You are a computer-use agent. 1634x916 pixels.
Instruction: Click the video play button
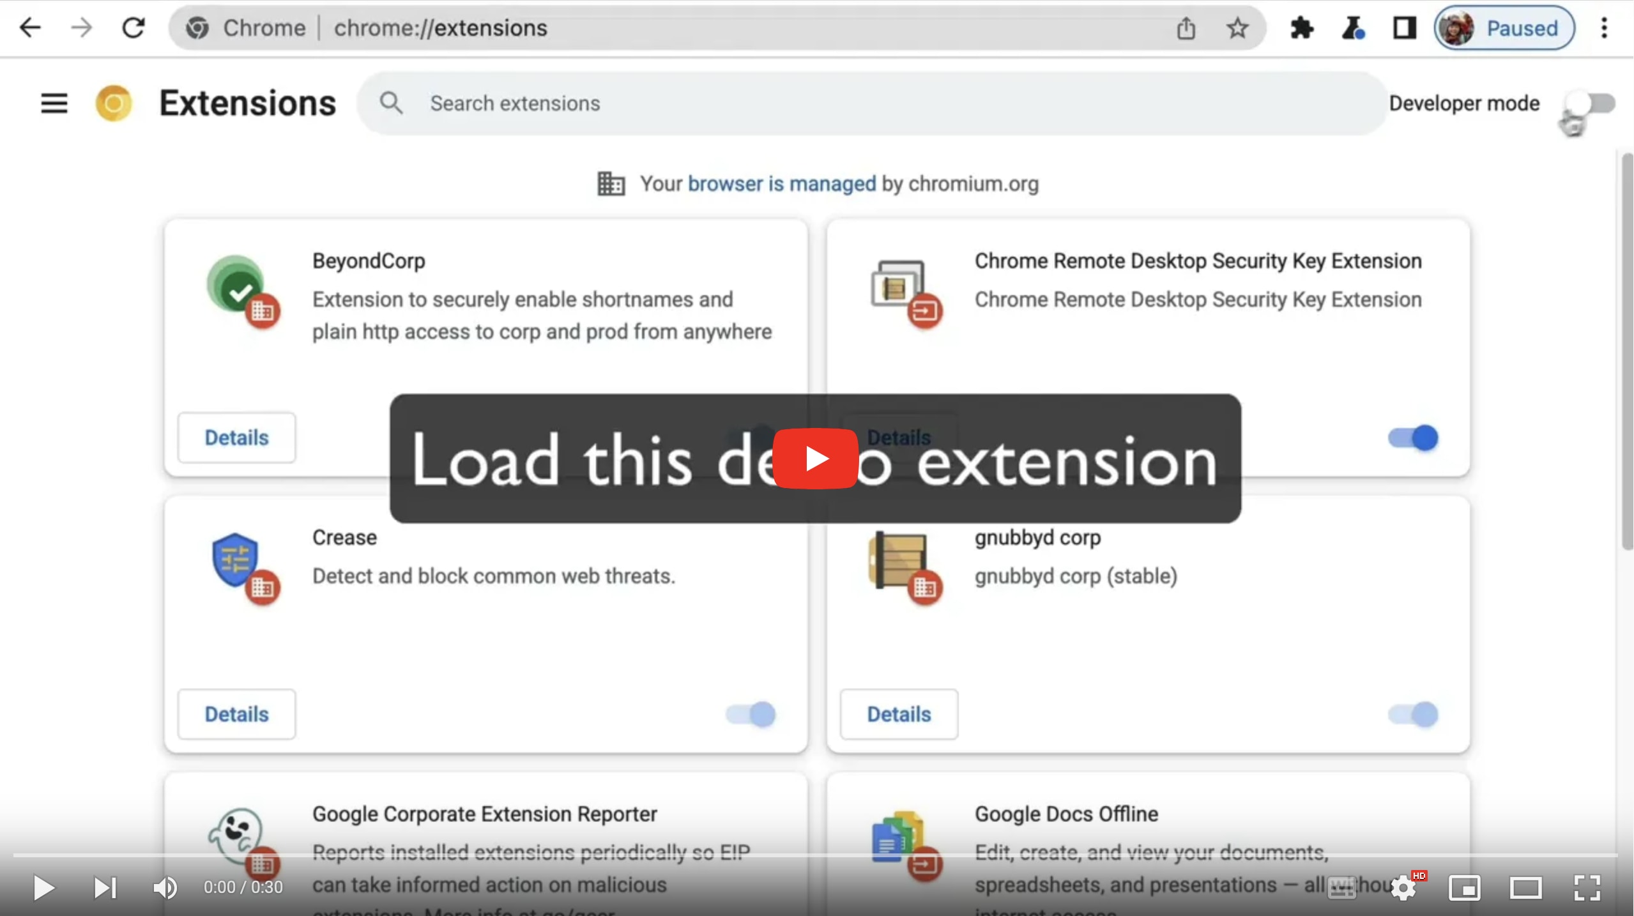816,458
